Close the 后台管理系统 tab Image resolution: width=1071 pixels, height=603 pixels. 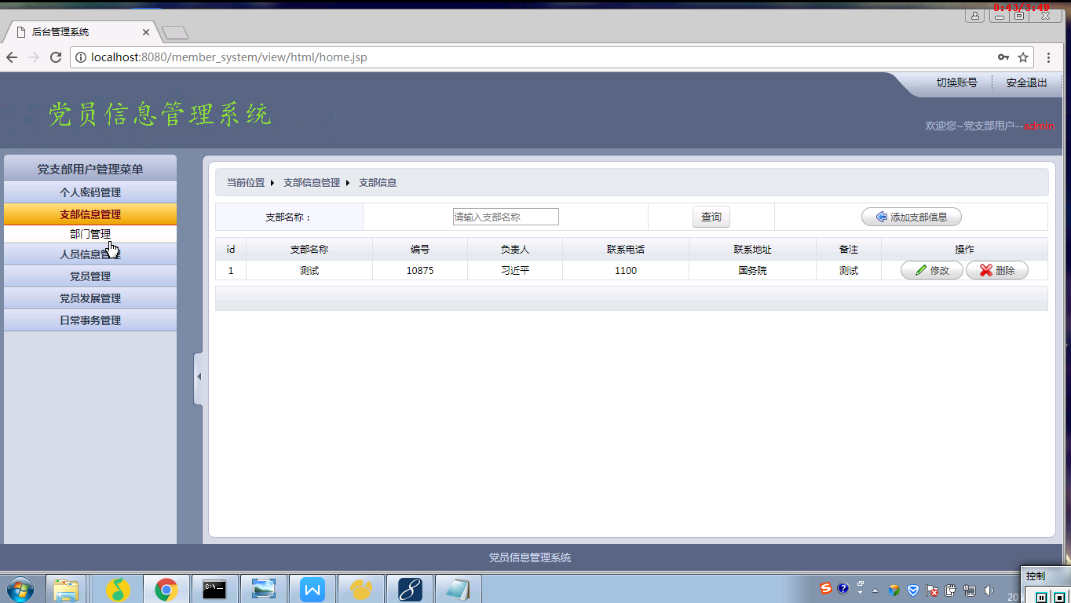point(146,32)
